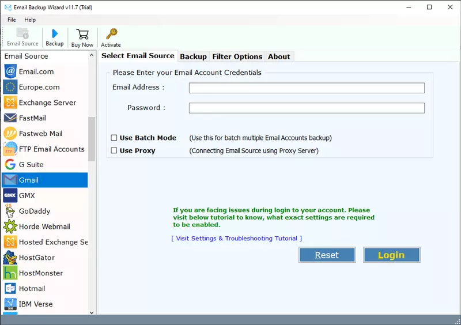Select the Europe.com flag icon

[x=10, y=87]
